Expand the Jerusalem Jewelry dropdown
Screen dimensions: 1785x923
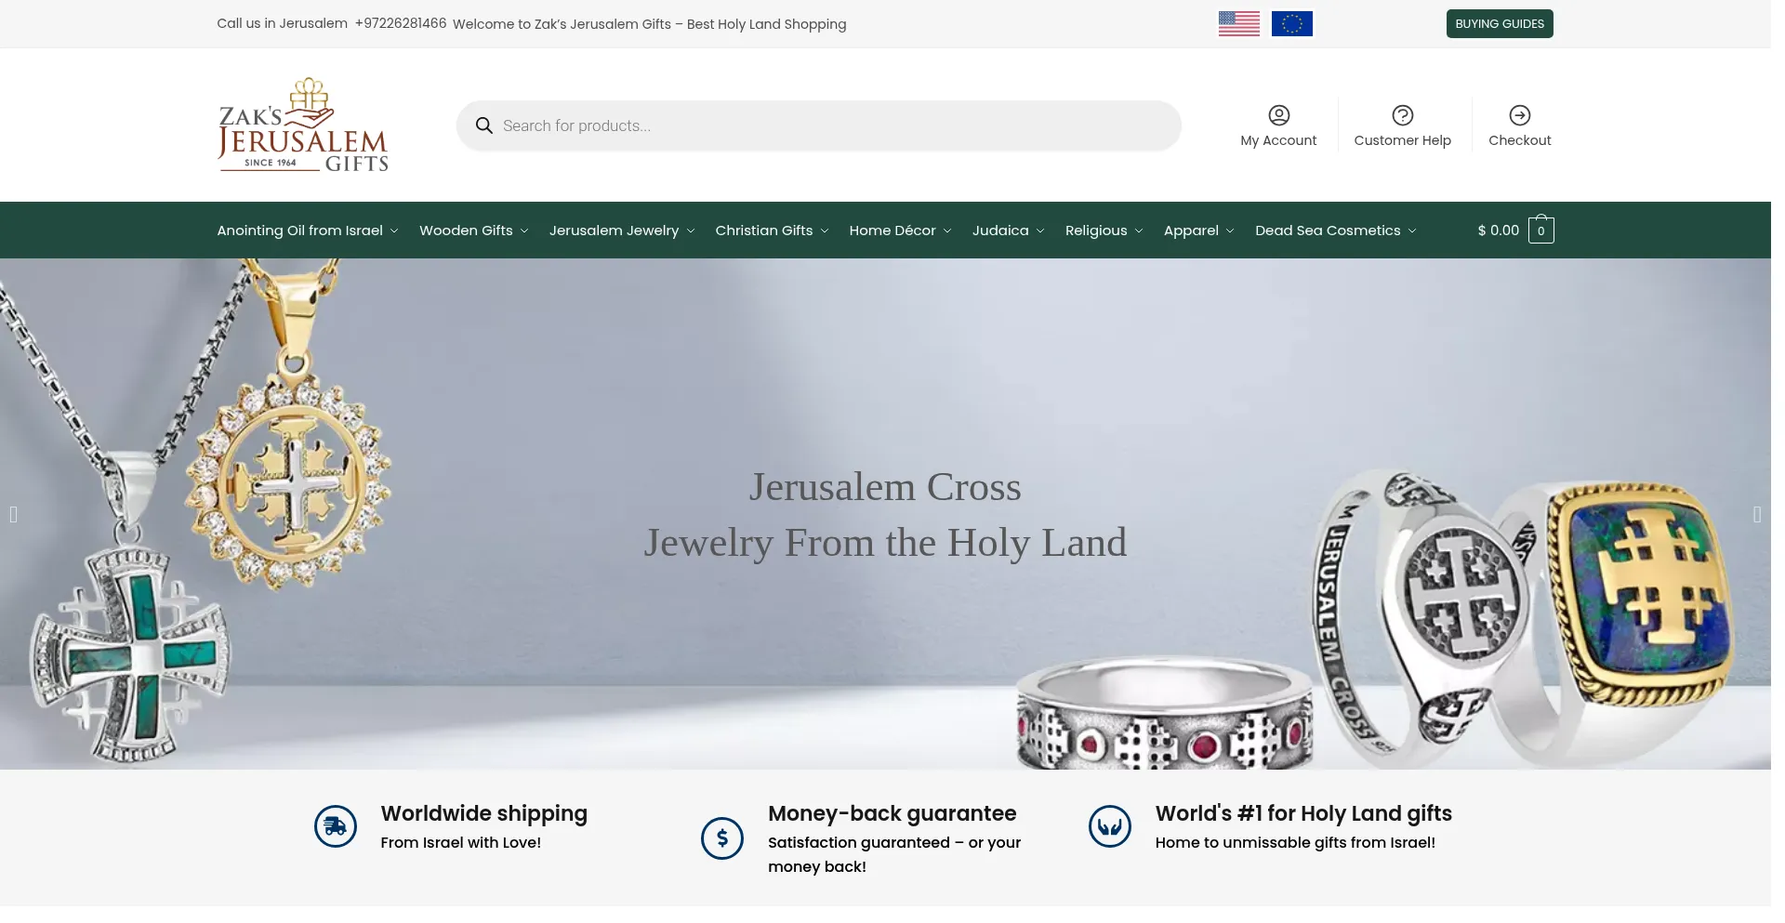(622, 231)
